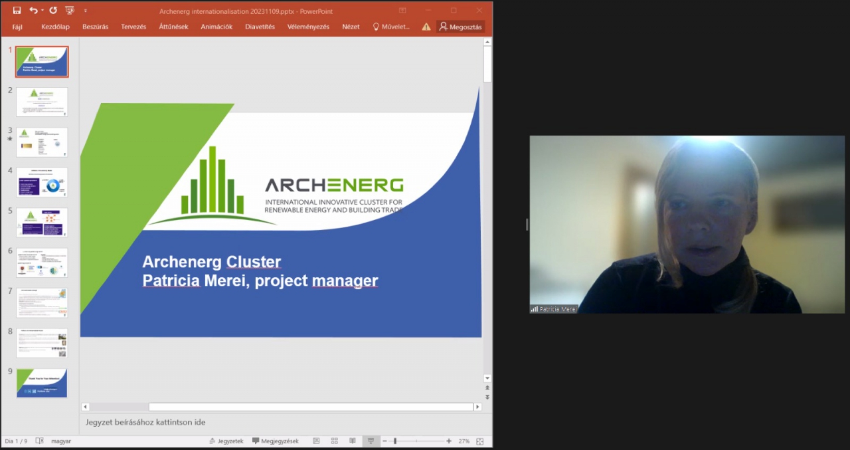Select slide 7 thumbnail

[42, 303]
